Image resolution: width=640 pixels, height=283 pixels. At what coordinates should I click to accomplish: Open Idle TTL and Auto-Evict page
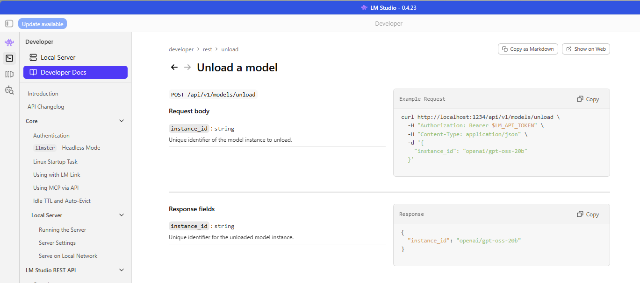62,201
